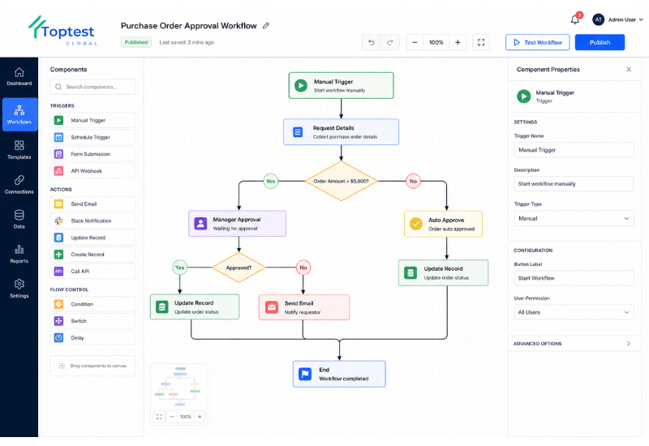Pick the API Webhook component
The width and height of the screenshot is (649, 446).
[92, 171]
